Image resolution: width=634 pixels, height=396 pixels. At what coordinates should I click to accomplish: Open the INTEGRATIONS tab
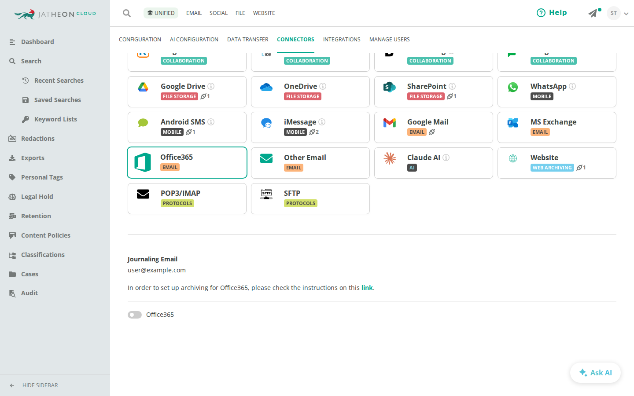342,40
